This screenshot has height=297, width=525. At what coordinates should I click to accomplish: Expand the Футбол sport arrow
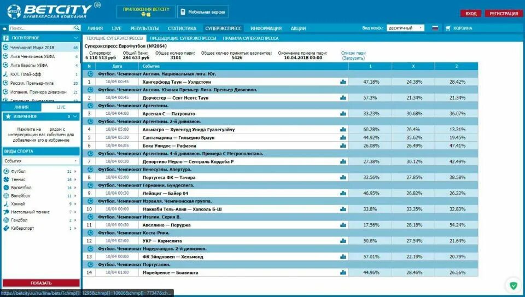pos(75,171)
